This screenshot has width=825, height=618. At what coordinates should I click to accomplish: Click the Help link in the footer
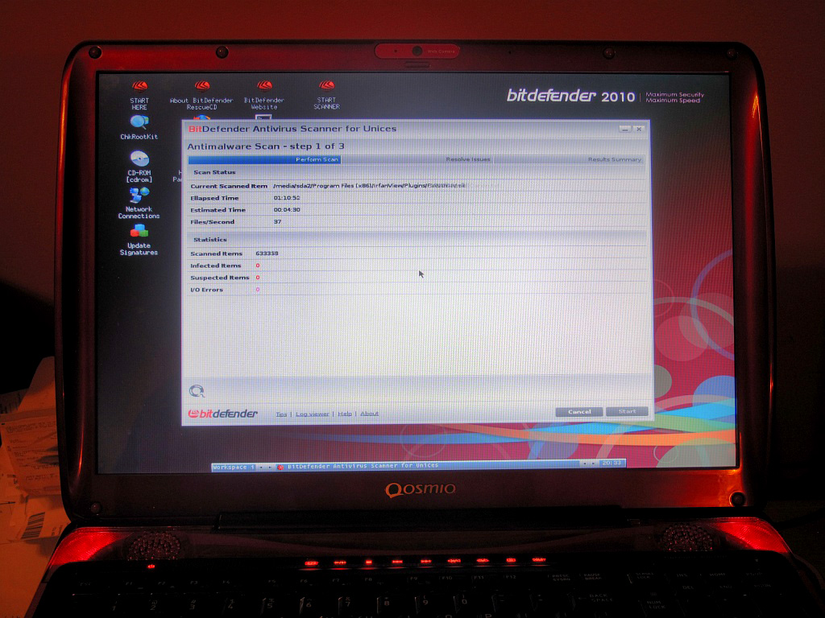click(344, 414)
